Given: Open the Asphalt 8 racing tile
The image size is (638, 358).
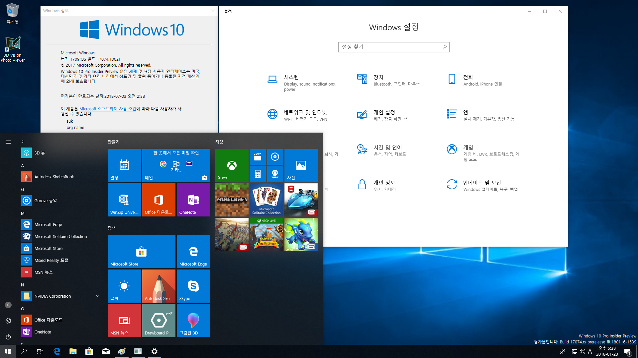Looking at the screenshot, I should coord(301,200).
